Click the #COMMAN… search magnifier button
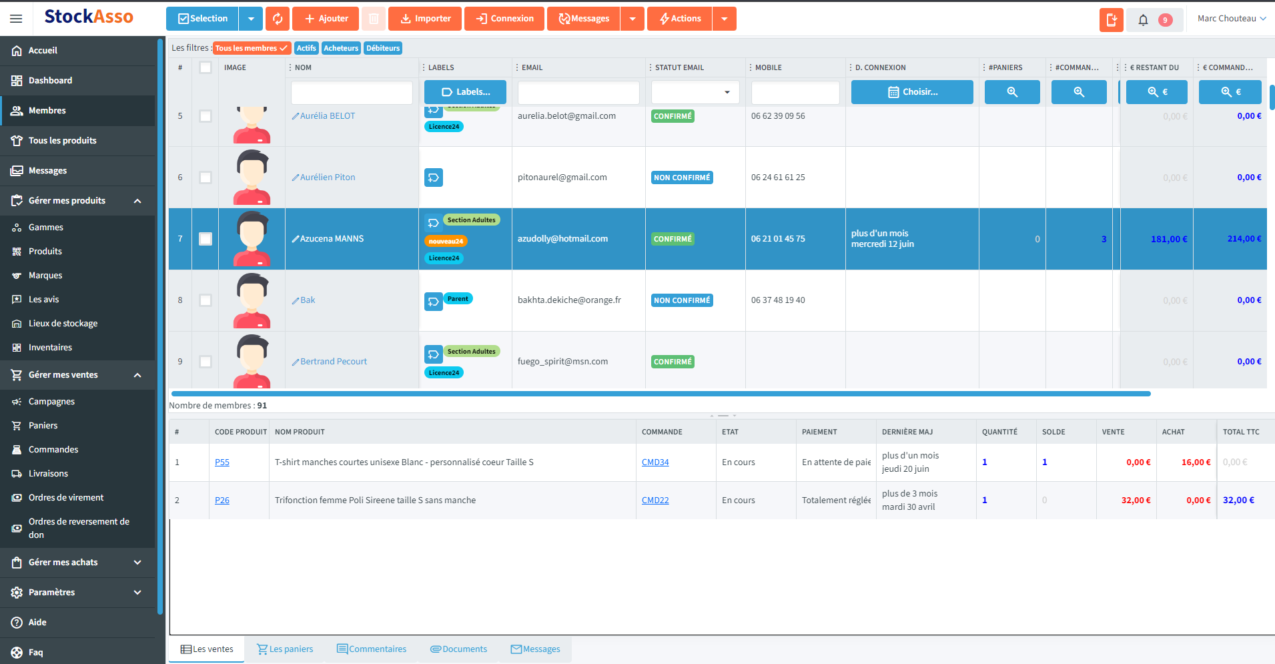 pos(1079,92)
